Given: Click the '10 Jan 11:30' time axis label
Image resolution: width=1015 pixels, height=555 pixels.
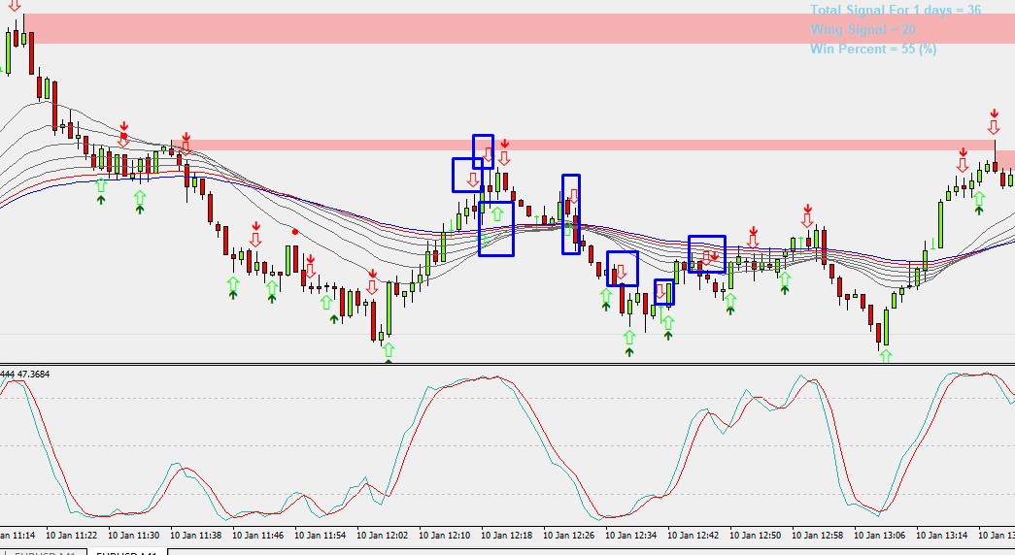Looking at the screenshot, I should (x=133, y=536).
